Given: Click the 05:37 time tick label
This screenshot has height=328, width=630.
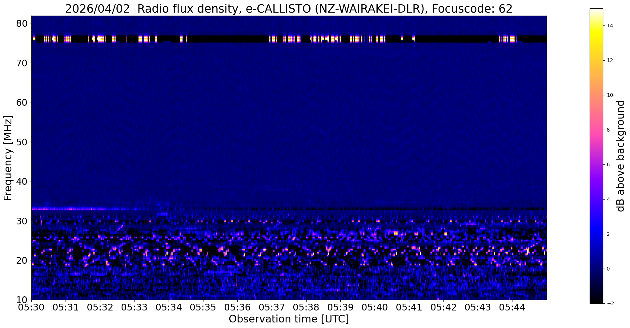Looking at the screenshot, I should click(x=272, y=308).
